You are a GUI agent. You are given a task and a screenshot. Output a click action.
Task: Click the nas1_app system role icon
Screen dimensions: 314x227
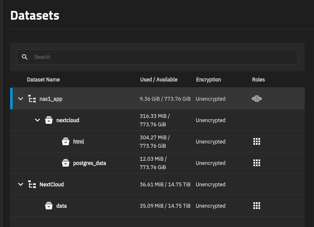click(x=257, y=99)
